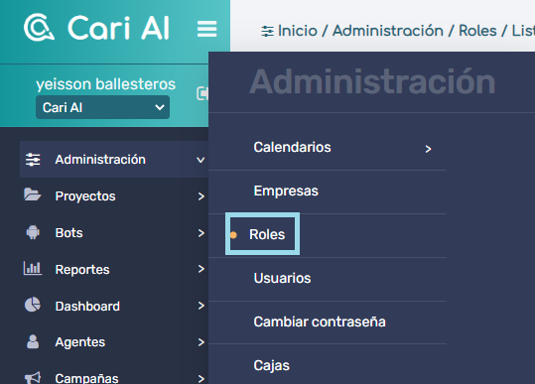Click the Campañas megaphone icon
The width and height of the screenshot is (535, 384).
click(x=33, y=377)
